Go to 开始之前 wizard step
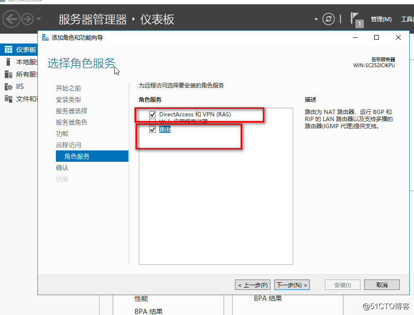 tap(68, 88)
